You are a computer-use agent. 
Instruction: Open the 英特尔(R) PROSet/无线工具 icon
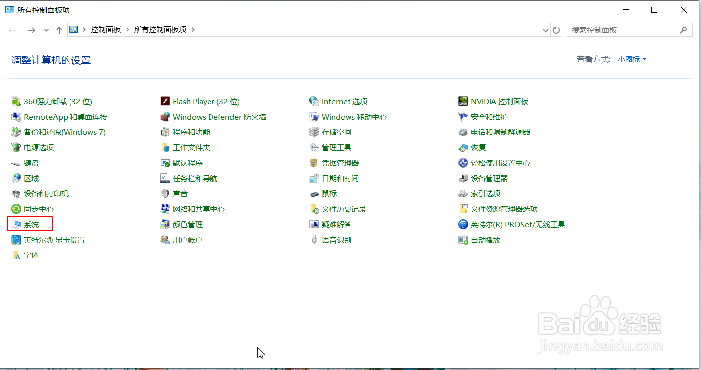coord(463,224)
